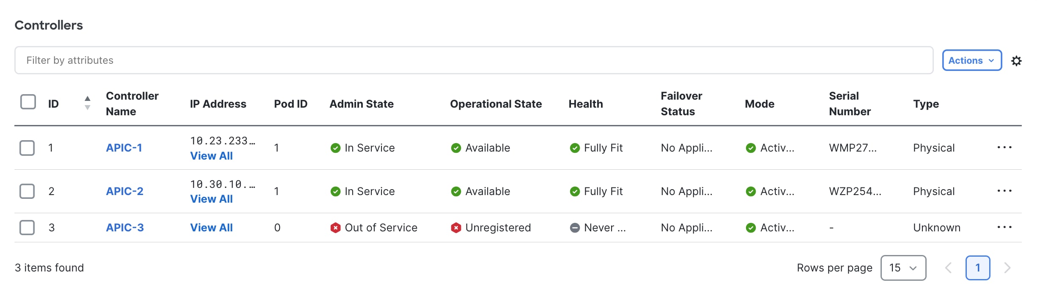Open the Rows per page dropdown
The width and height of the screenshot is (1037, 293).
pyautogui.click(x=903, y=268)
